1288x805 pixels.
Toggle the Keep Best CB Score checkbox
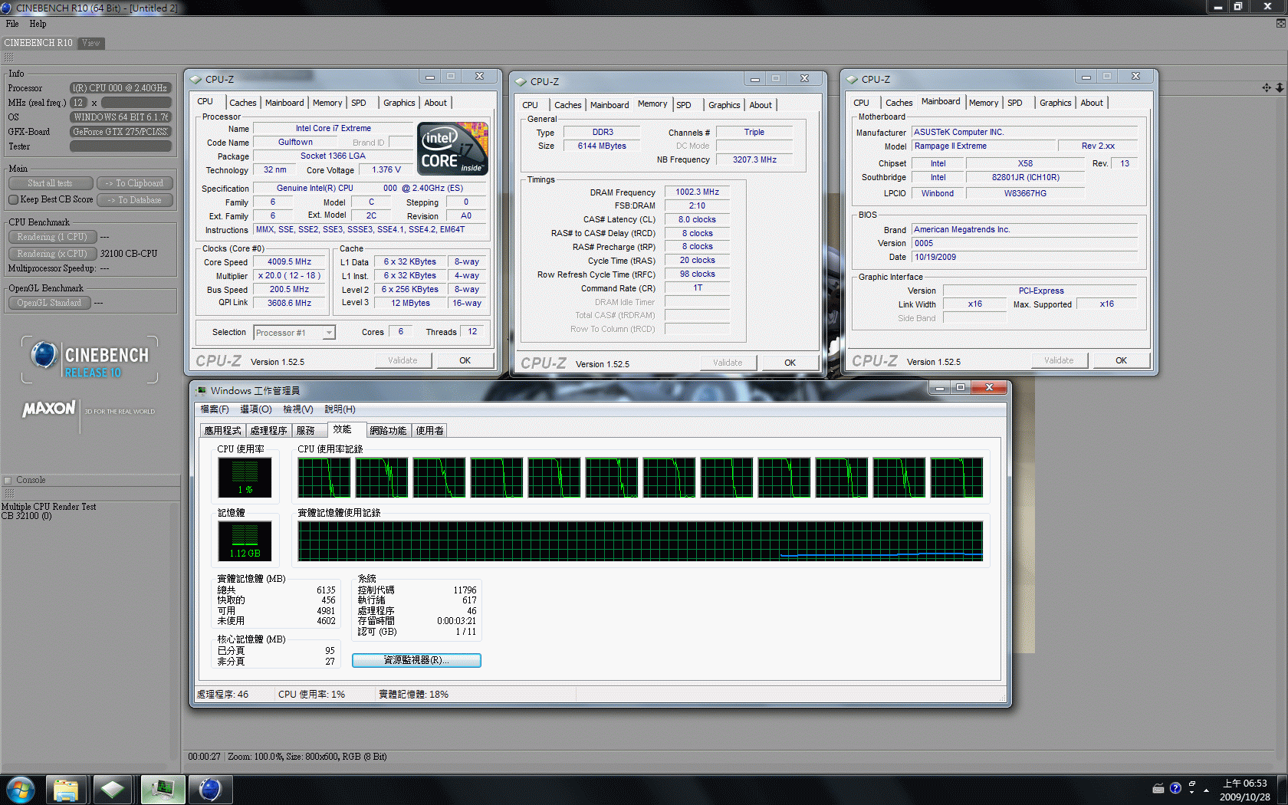(13, 199)
